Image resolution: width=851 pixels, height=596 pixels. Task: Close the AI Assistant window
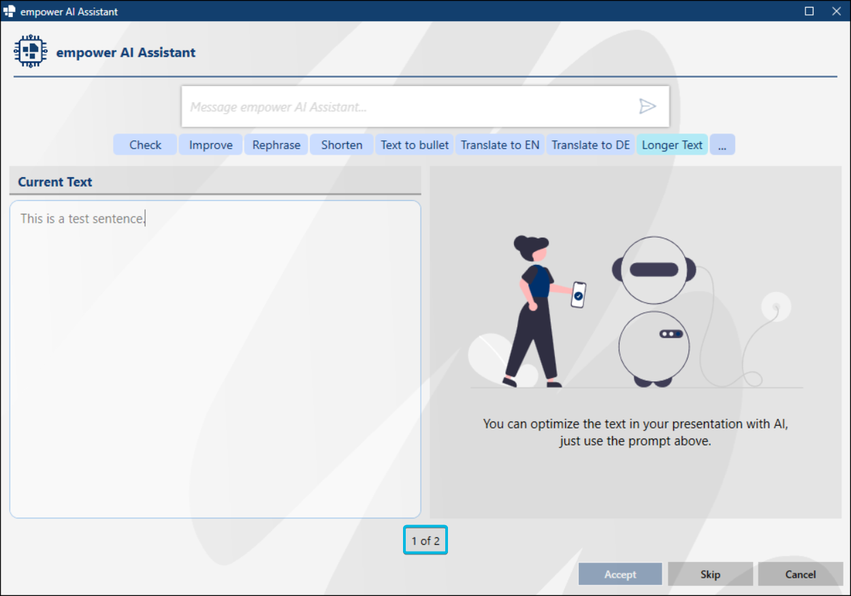837,11
